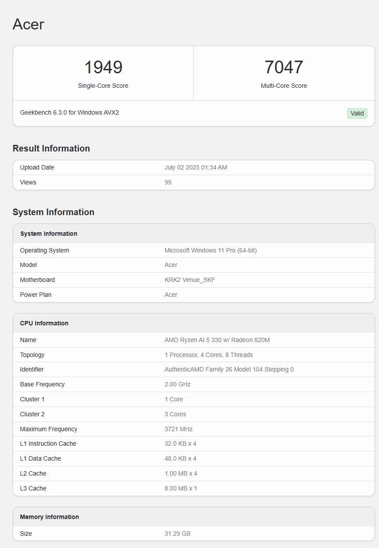Viewport: 379px width, 548px height.
Task: Select the Model value Acer
Action: 171,265
